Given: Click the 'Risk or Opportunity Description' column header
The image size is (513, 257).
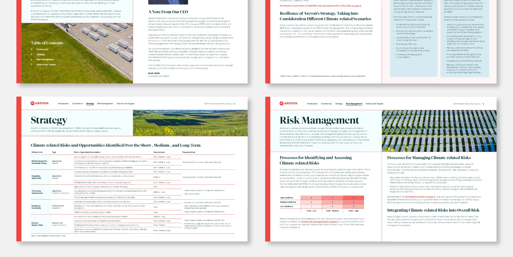Looking at the screenshot, I should point(87,152).
